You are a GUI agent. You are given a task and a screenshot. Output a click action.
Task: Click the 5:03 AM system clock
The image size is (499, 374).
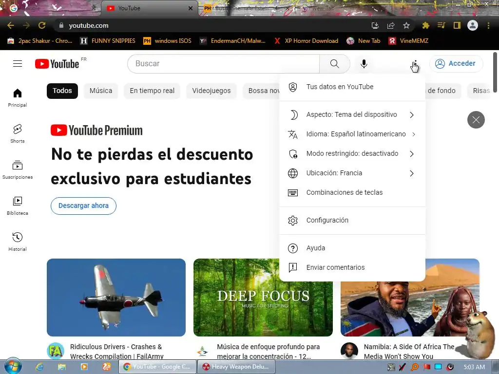(474, 367)
